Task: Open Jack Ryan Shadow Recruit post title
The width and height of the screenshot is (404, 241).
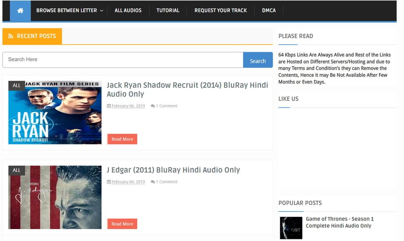Action: click(x=187, y=89)
